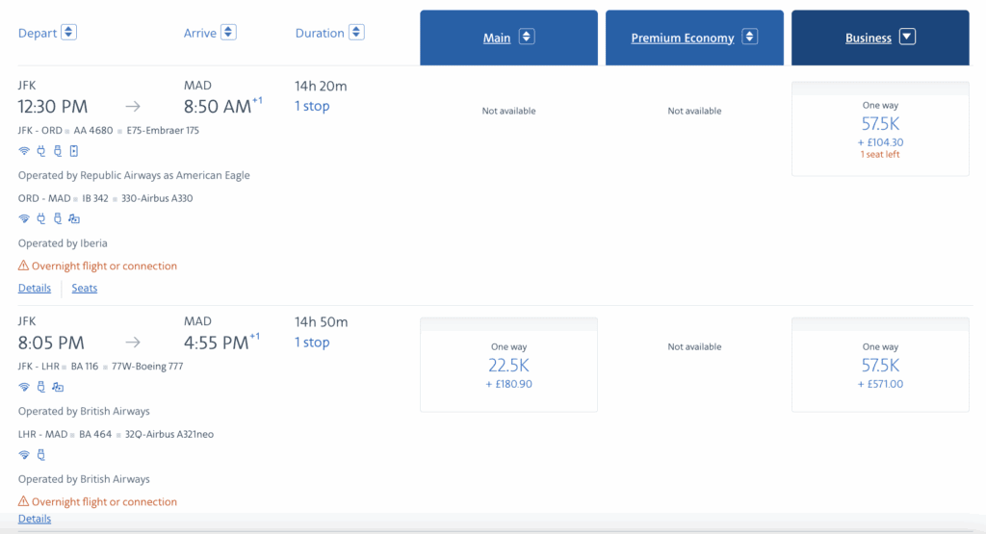Screen dimensions: 986x534
Task: Click the Wi-Fi icon for flight BA 116
Action: click(24, 387)
